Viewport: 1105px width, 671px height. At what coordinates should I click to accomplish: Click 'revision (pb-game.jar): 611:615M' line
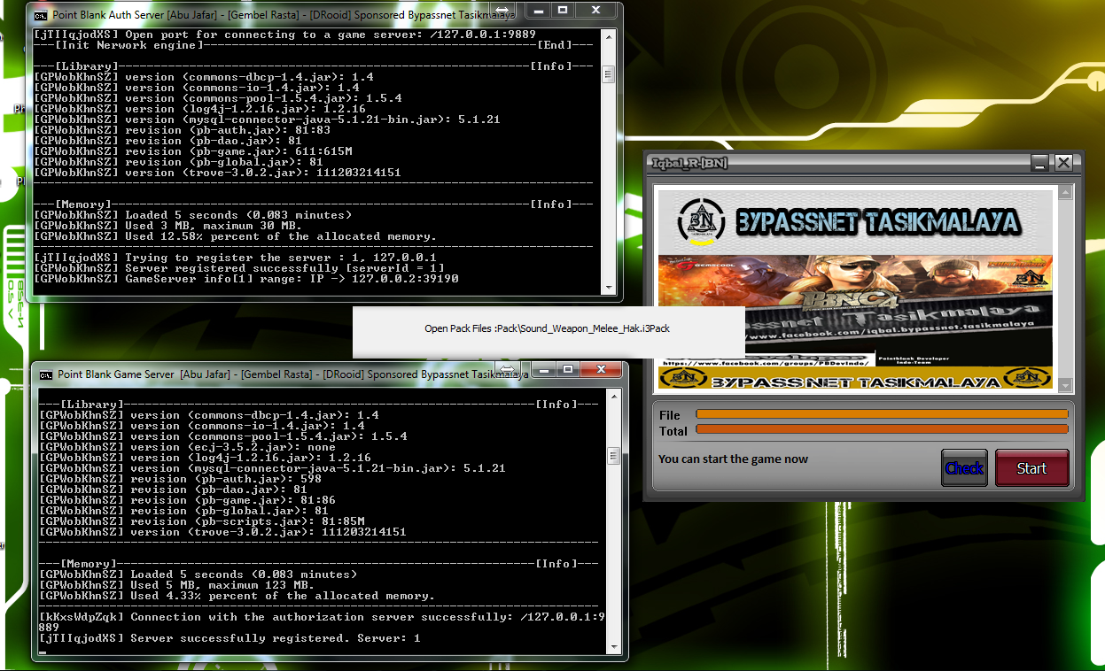tap(193, 151)
